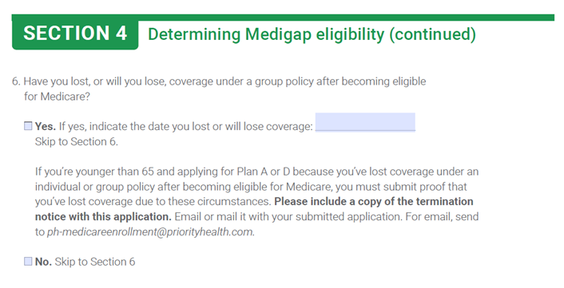Click the 'for Medicare?' question line
This screenshot has height=288, width=564.
(x=57, y=97)
